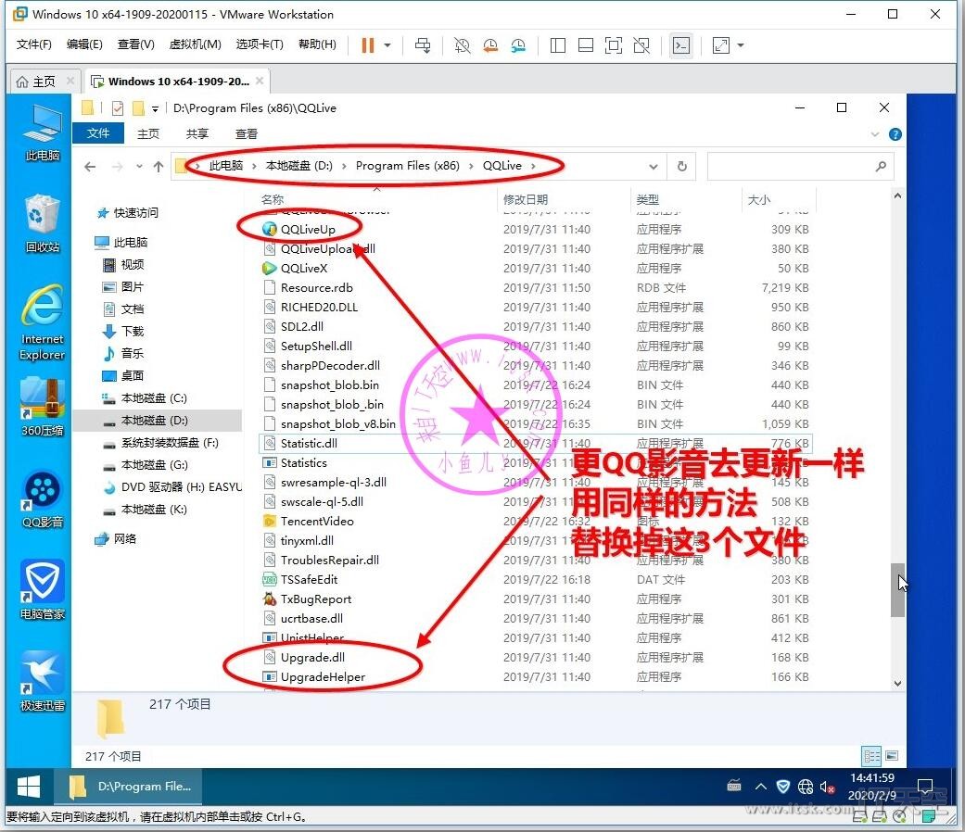The height and width of the screenshot is (832, 965).
Task: Sort files by 大小 column header
Action: pos(778,199)
